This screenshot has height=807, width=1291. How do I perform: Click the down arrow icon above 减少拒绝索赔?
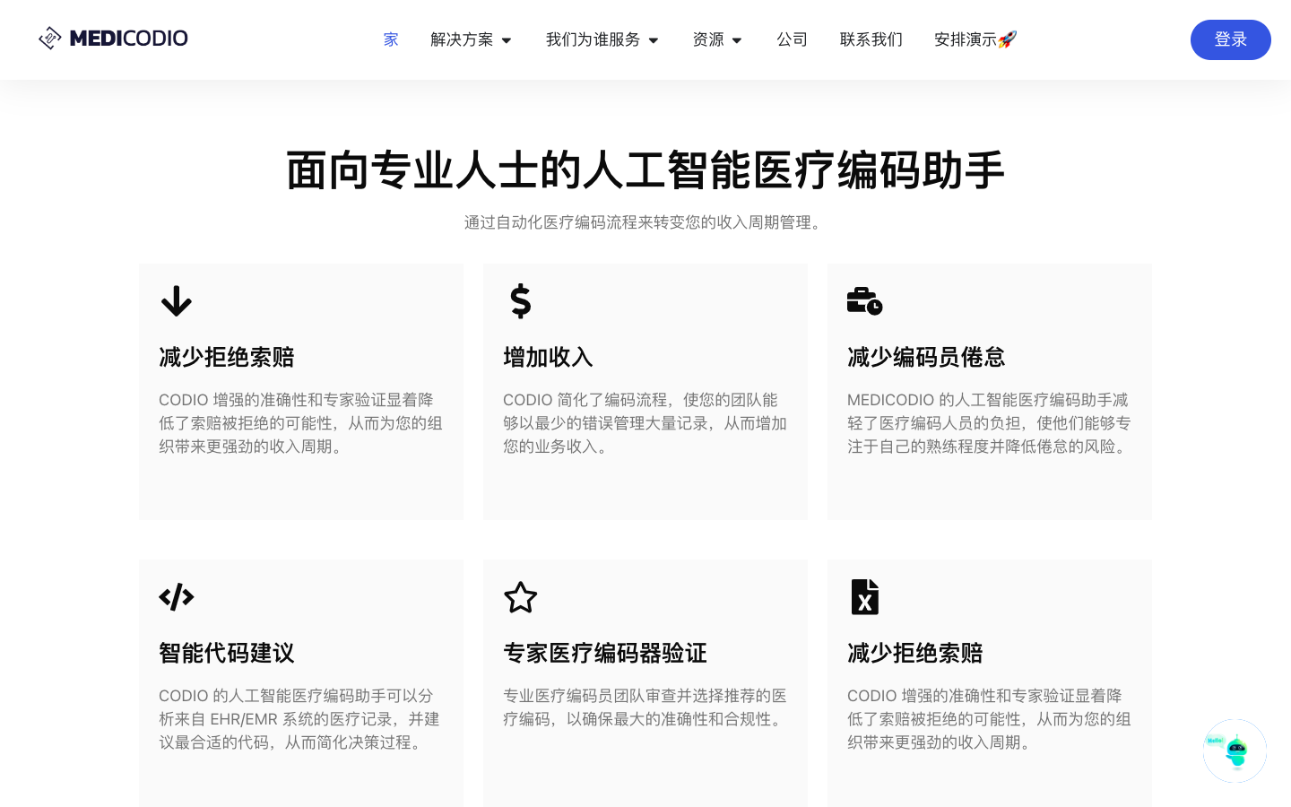tap(177, 301)
